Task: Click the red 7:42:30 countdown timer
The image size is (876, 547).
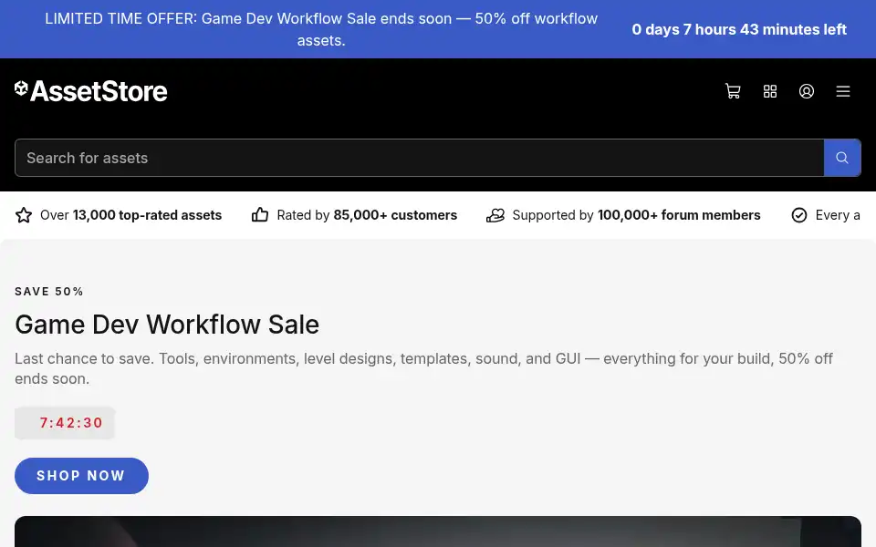Action: pyautogui.click(x=65, y=422)
